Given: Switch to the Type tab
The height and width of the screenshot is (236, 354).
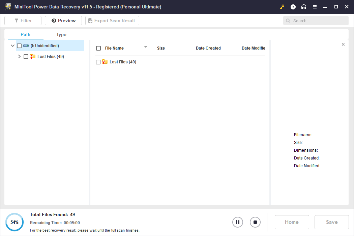Looking at the screenshot, I should pos(61,34).
